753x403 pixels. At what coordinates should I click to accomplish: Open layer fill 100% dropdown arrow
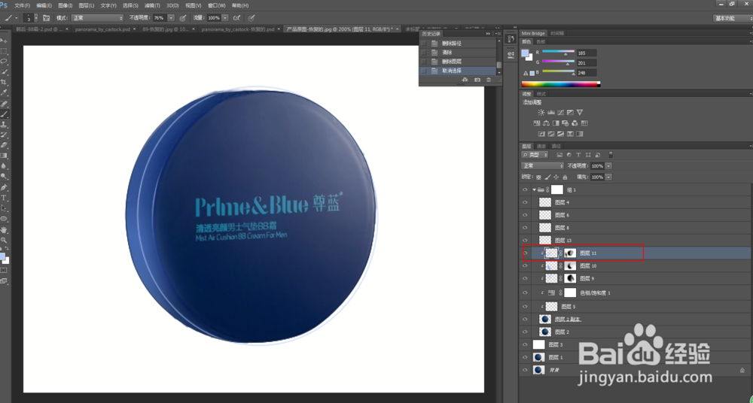pyautogui.click(x=609, y=177)
